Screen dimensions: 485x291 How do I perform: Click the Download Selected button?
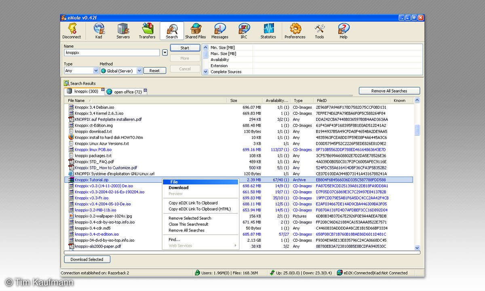[x=87, y=259]
